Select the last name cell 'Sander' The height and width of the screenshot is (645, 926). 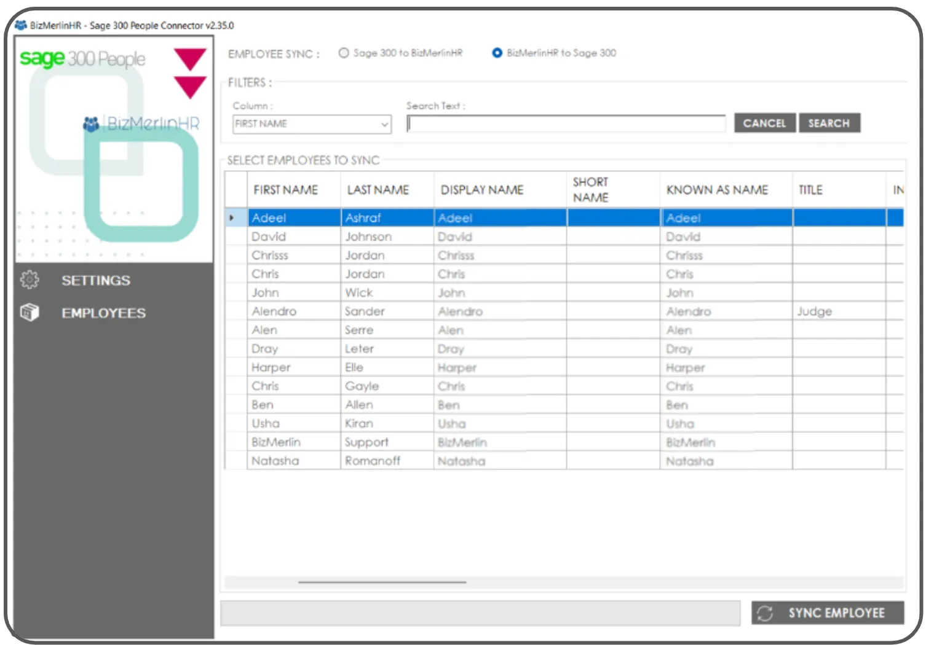click(x=387, y=311)
